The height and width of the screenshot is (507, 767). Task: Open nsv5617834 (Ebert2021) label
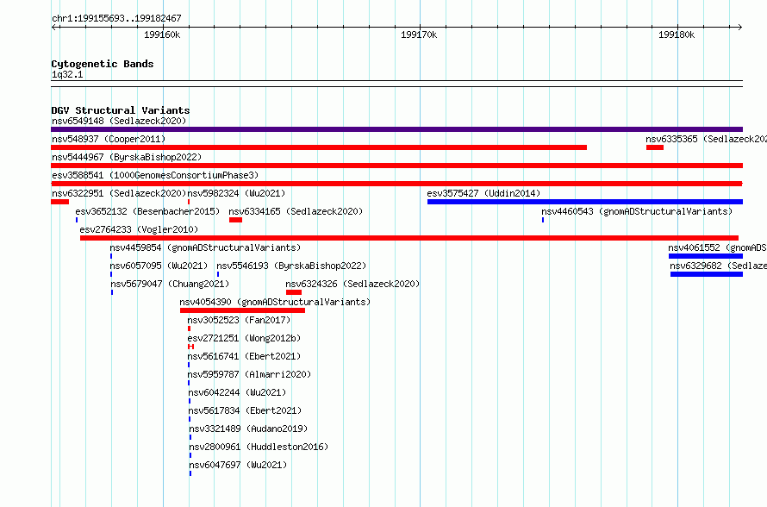245,410
